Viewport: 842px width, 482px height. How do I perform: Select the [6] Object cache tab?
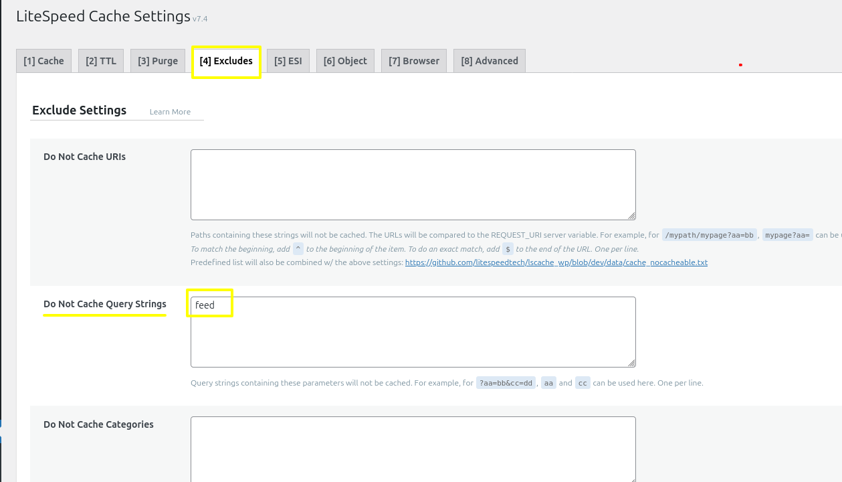point(345,60)
